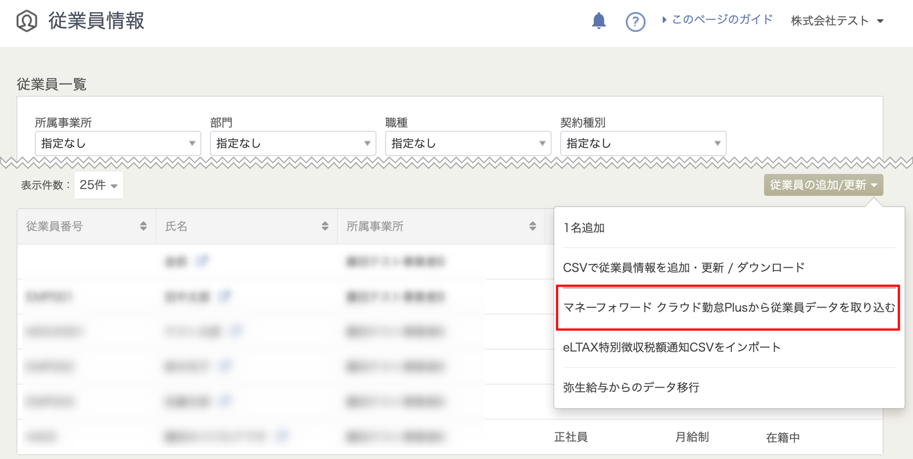Expand the 部門 filter dropdown

[x=293, y=144]
